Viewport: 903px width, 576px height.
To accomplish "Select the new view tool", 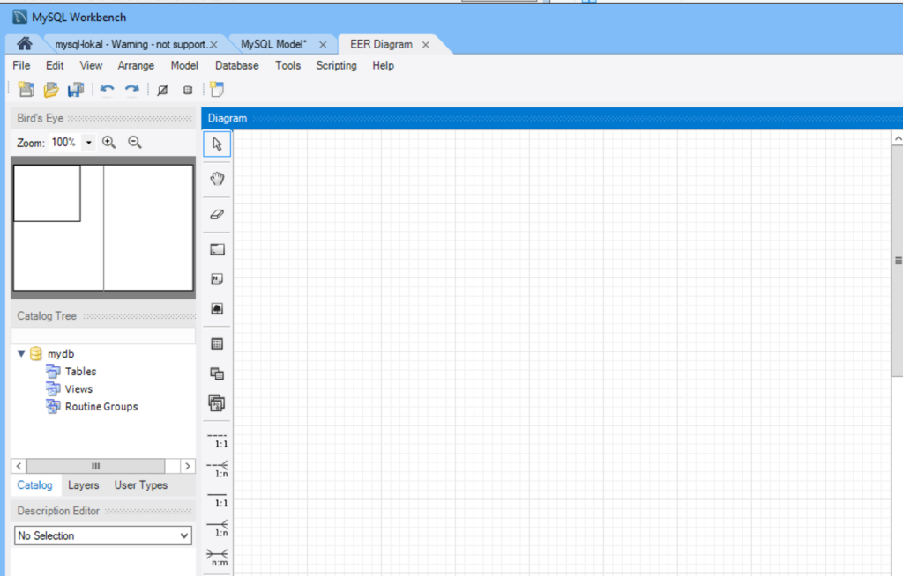I will [217, 373].
